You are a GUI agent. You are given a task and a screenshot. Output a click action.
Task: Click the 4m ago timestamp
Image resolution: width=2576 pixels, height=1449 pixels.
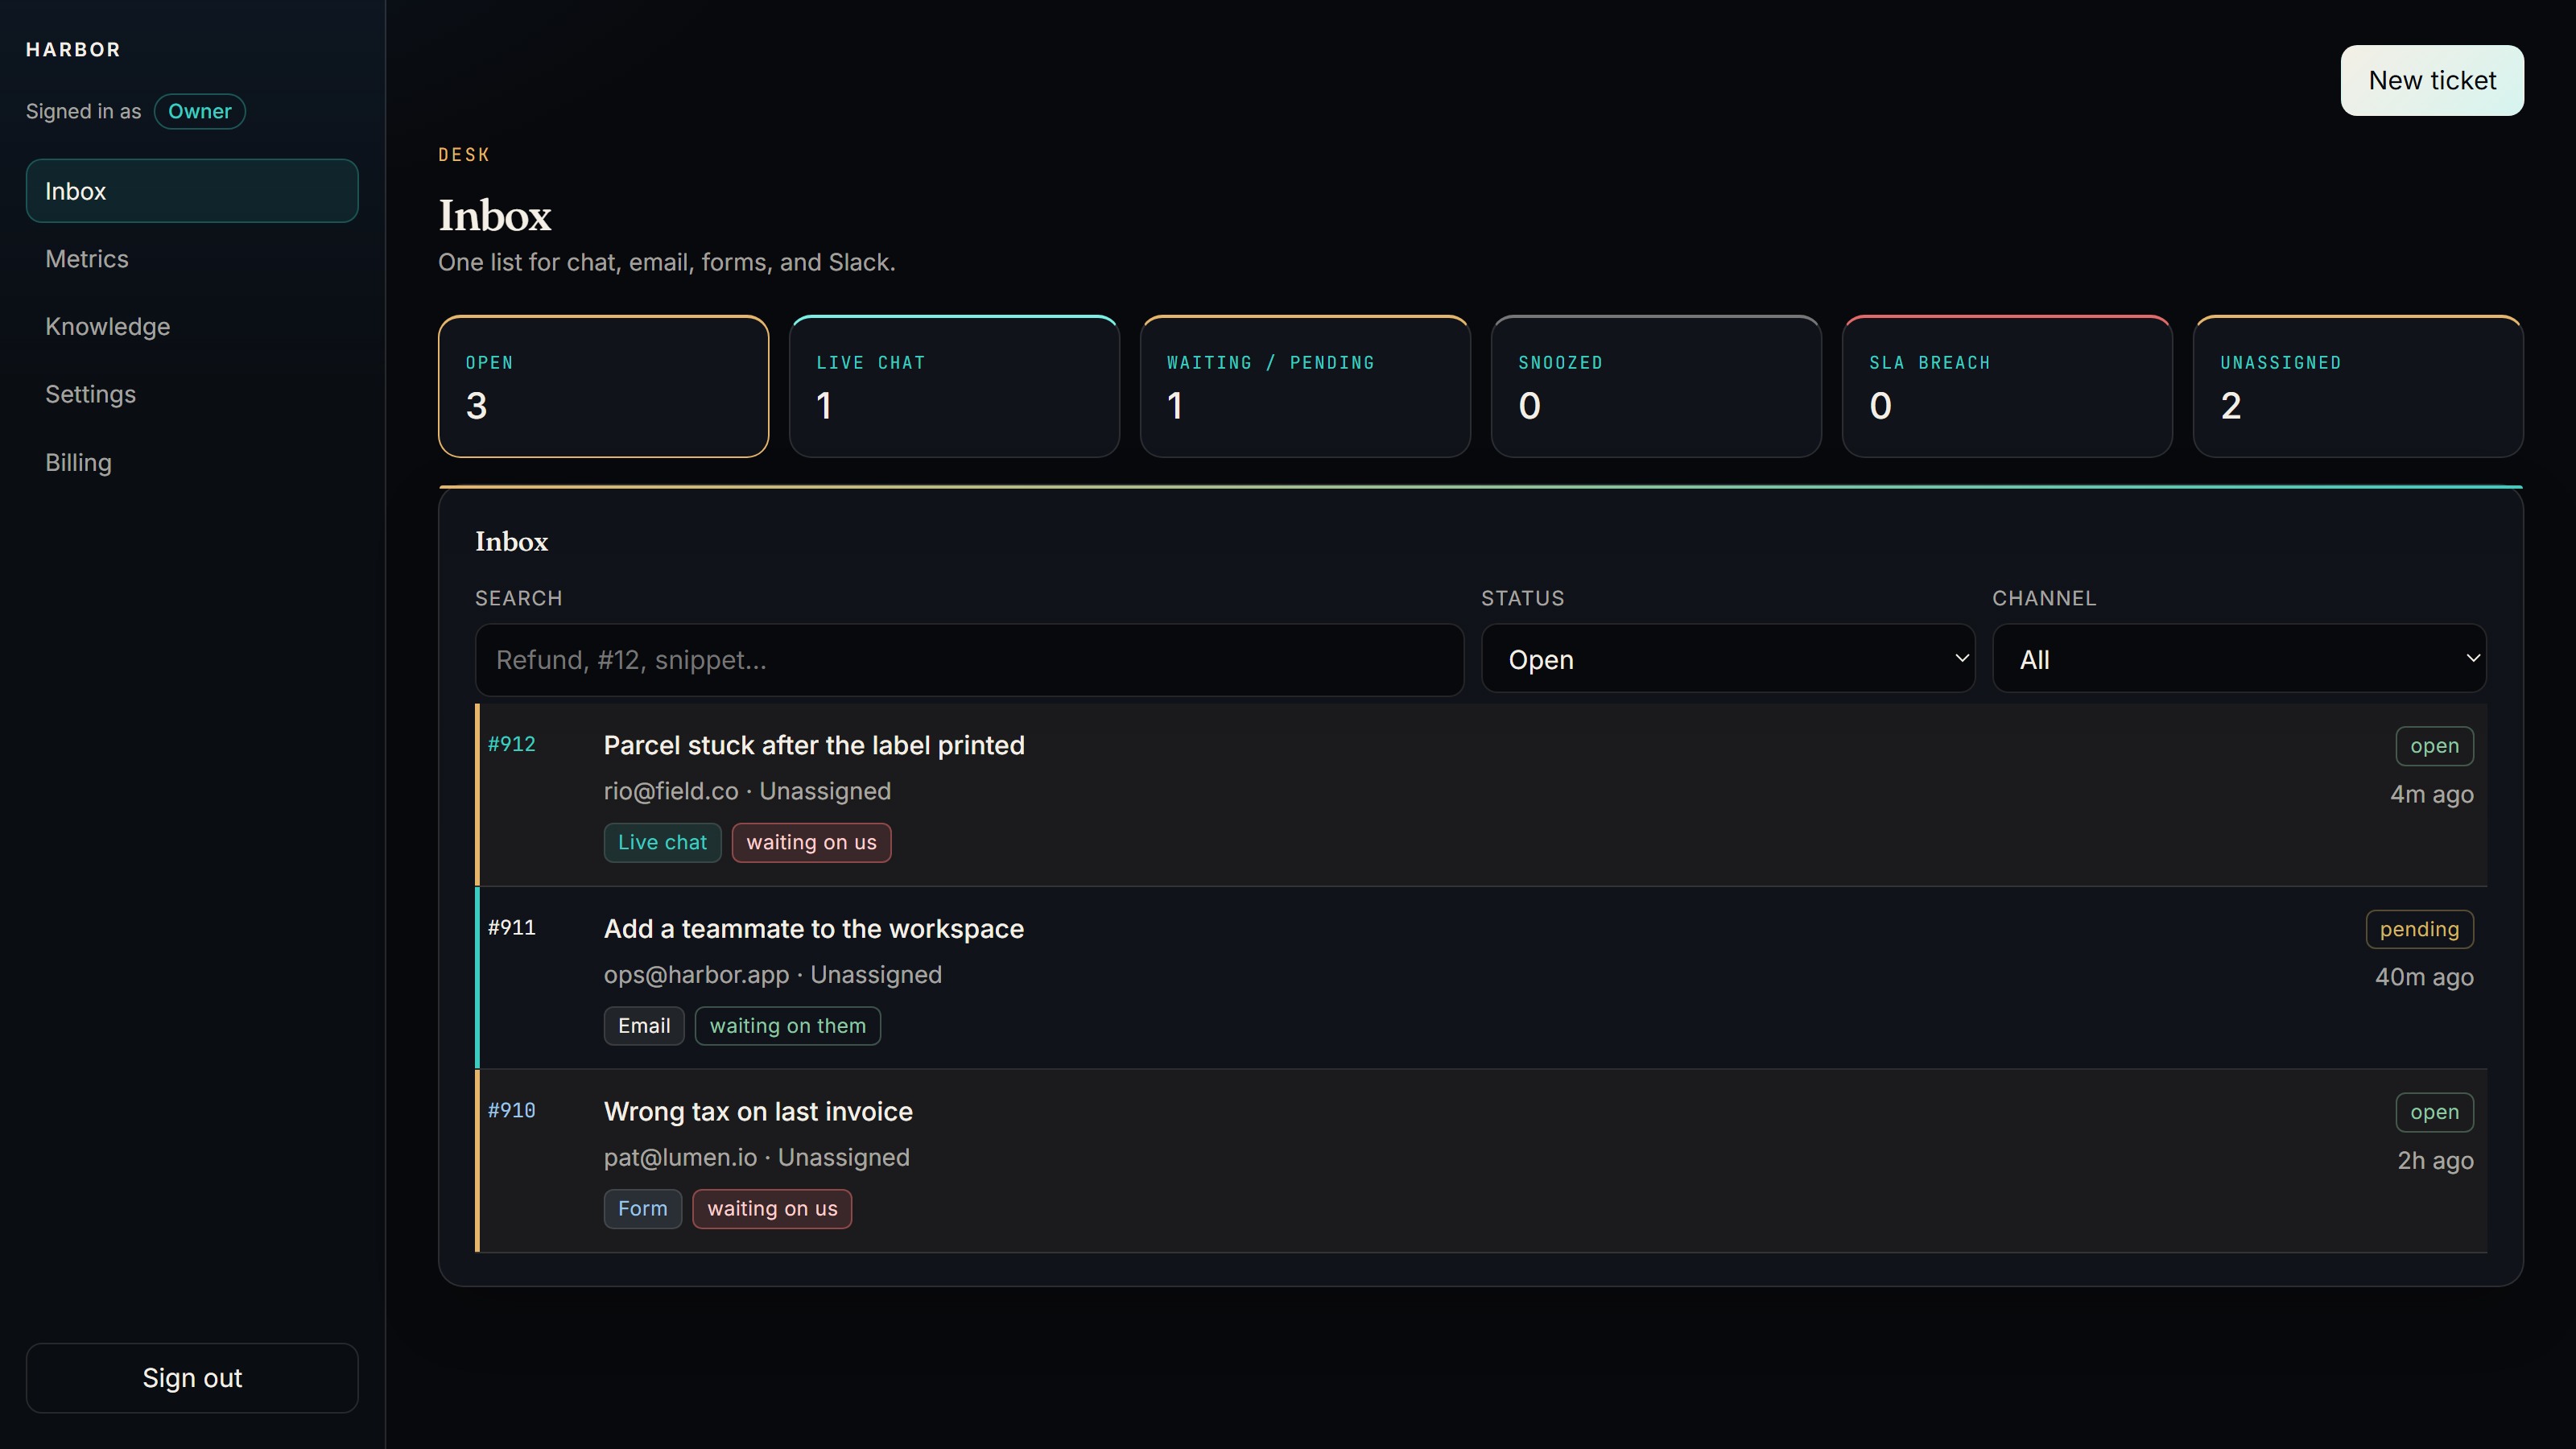coord(2431,794)
